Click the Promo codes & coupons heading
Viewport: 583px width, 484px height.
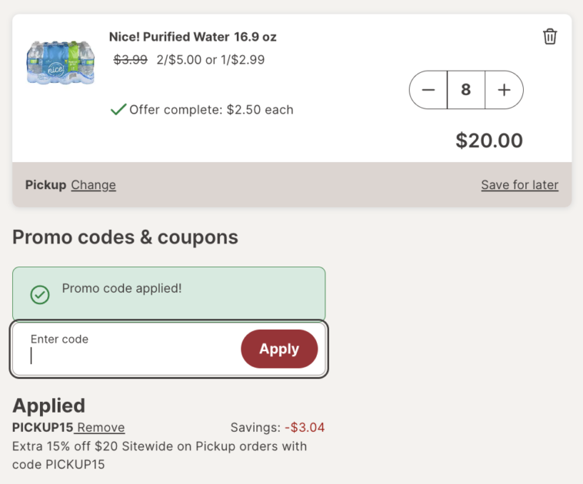pyautogui.click(x=125, y=237)
